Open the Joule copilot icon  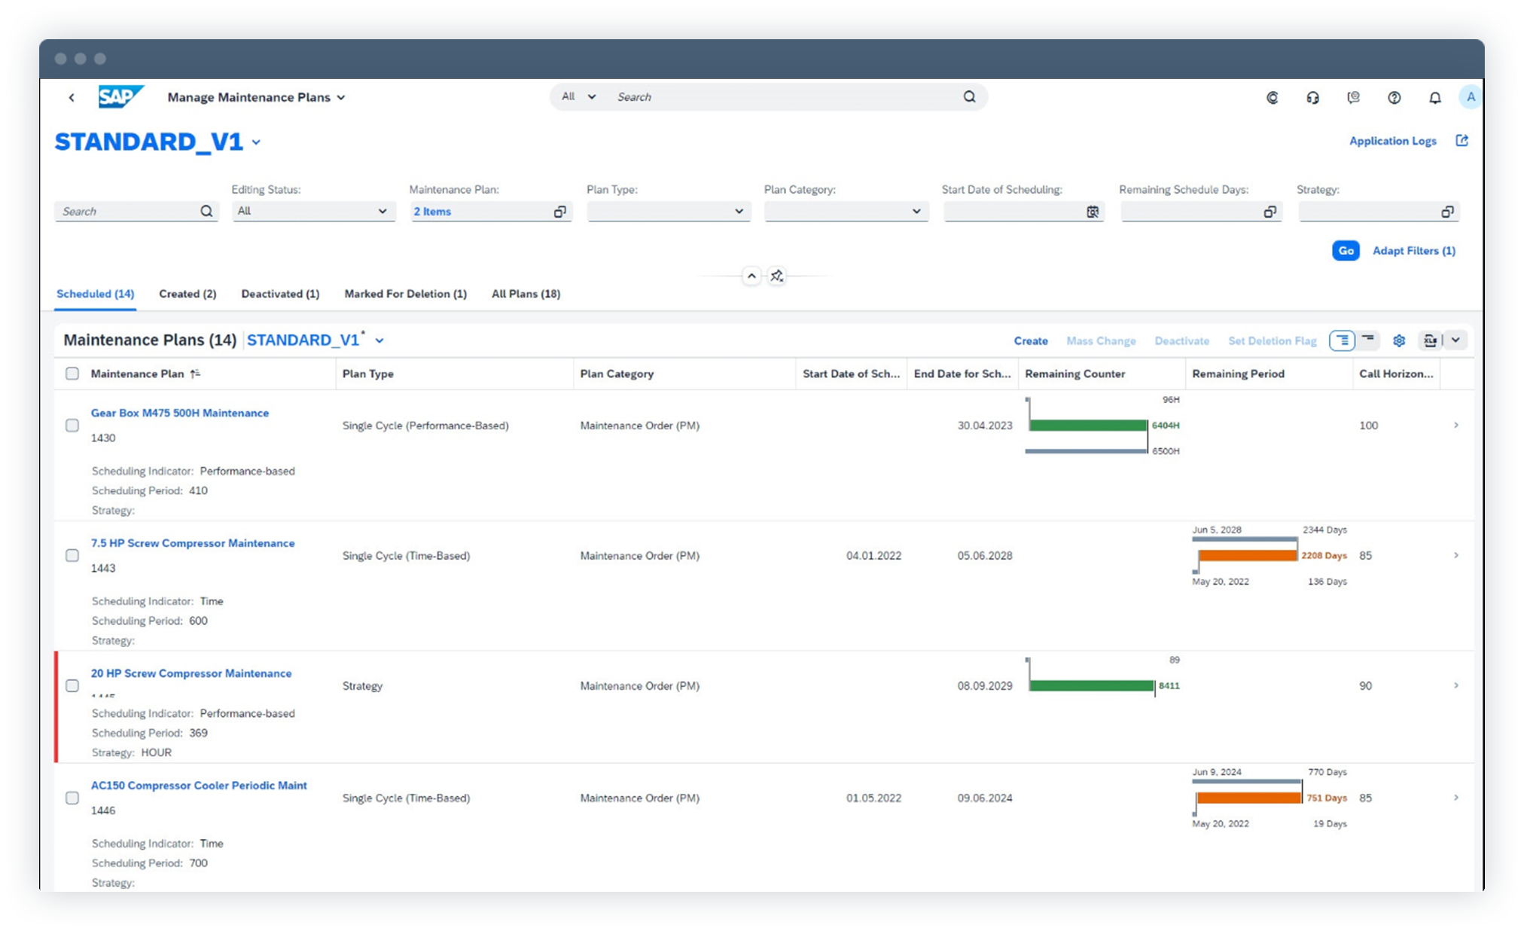coord(1272,97)
